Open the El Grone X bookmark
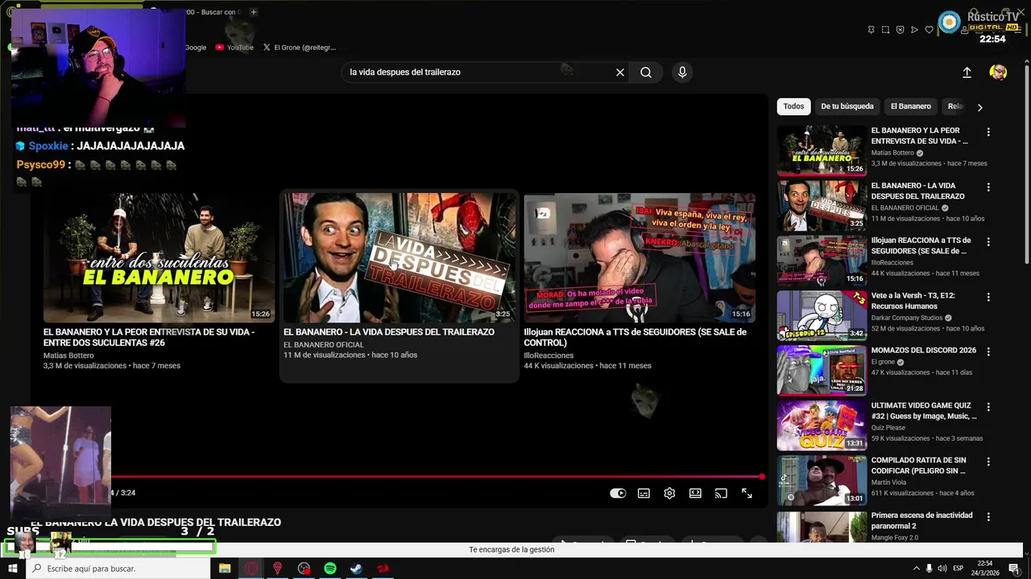The image size is (1031, 579). pos(300,47)
